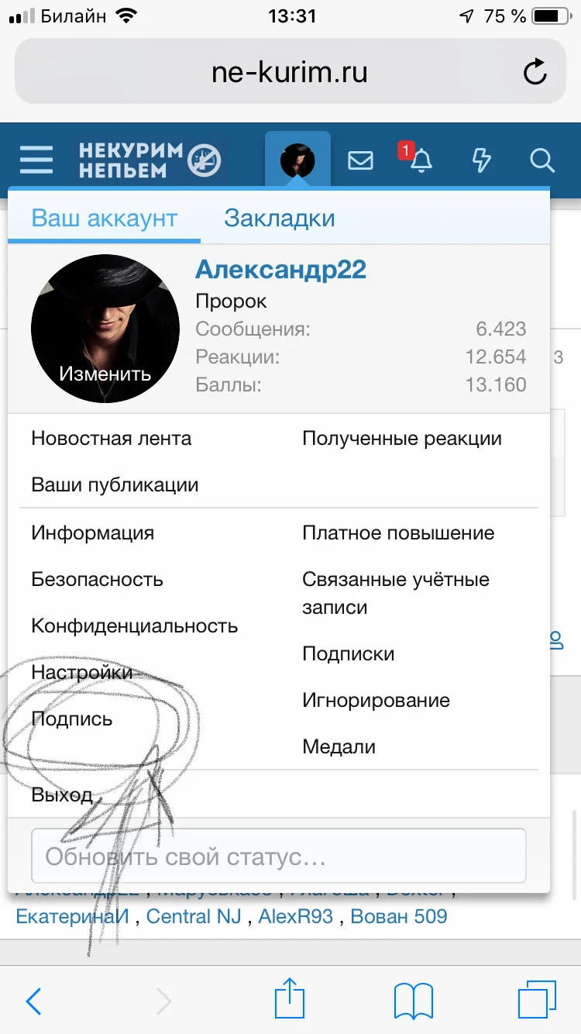Open Новостная лента
This screenshot has width=581, height=1034.
[111, 438]
